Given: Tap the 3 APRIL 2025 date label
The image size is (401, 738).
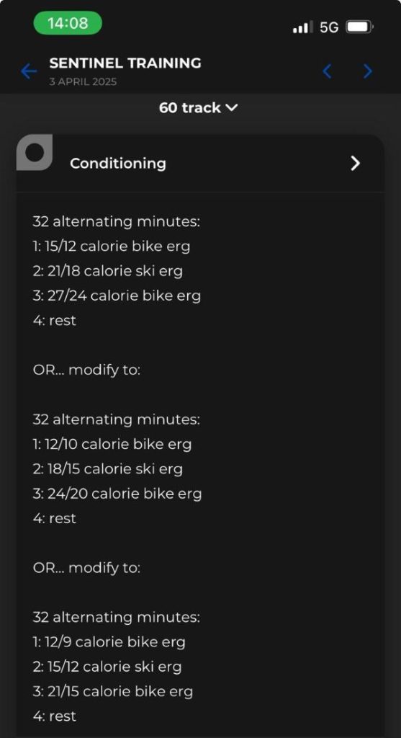Looking at the screenshot, I should pyautogui.click(x=83, y=82).
